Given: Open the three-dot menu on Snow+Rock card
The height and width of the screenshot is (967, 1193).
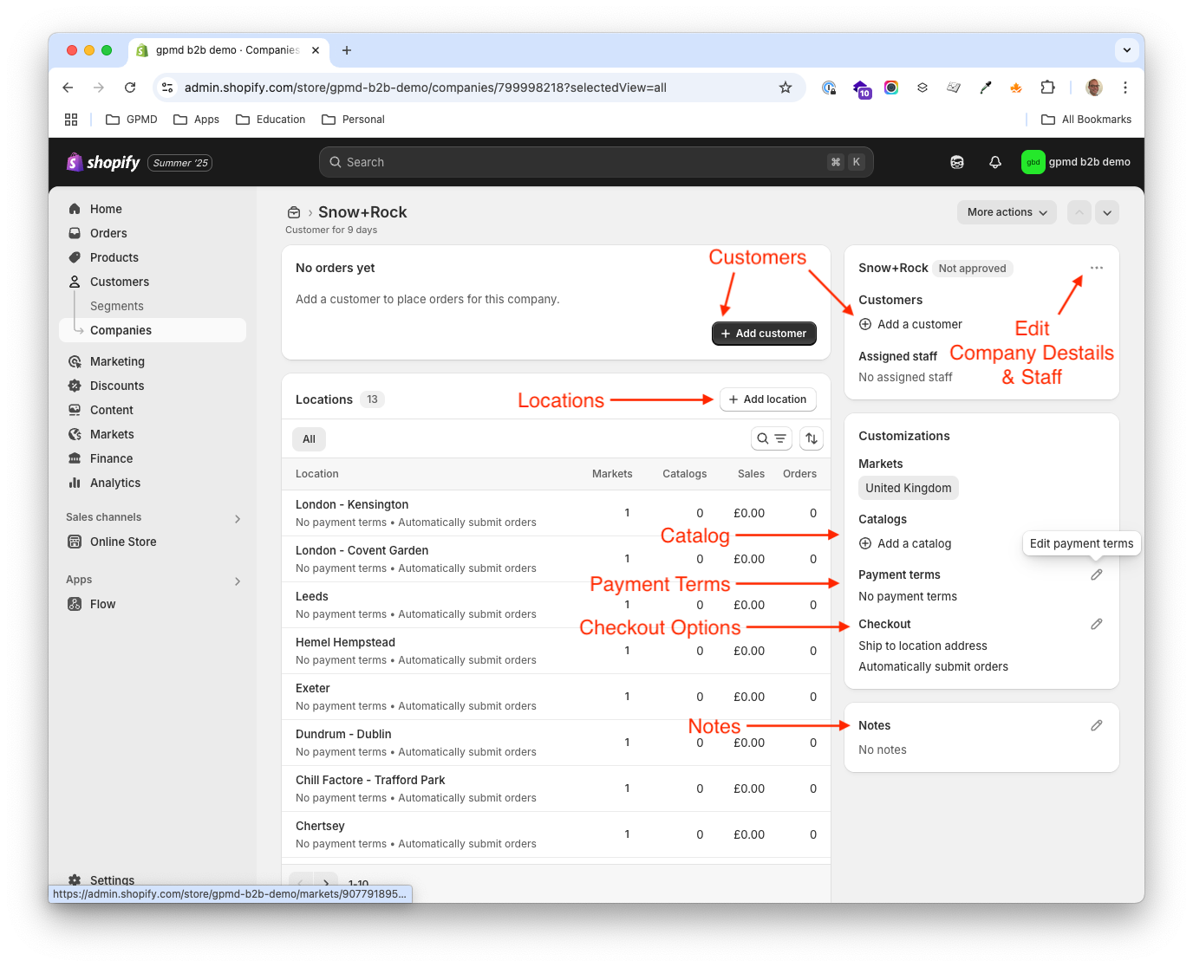Looking at the screenshot, I should click(x=1097, y=268).
